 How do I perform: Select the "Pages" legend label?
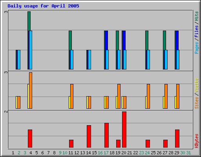tap(197, 48)
